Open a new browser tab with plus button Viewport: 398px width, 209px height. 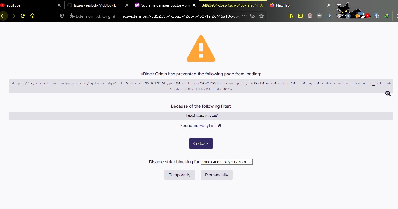coord(338,5)
